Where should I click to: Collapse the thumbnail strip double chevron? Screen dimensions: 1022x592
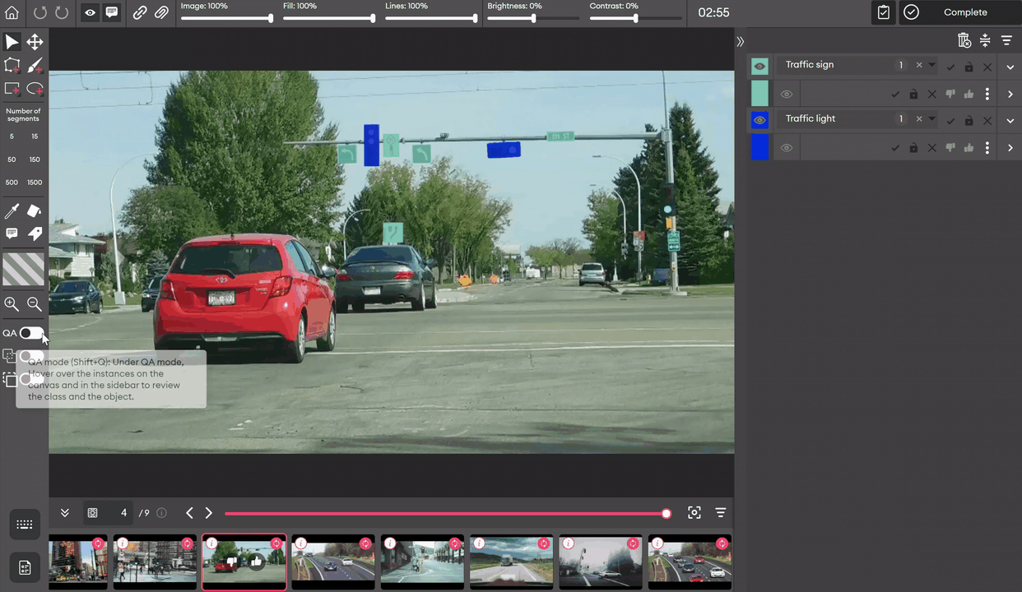(64, 513)
